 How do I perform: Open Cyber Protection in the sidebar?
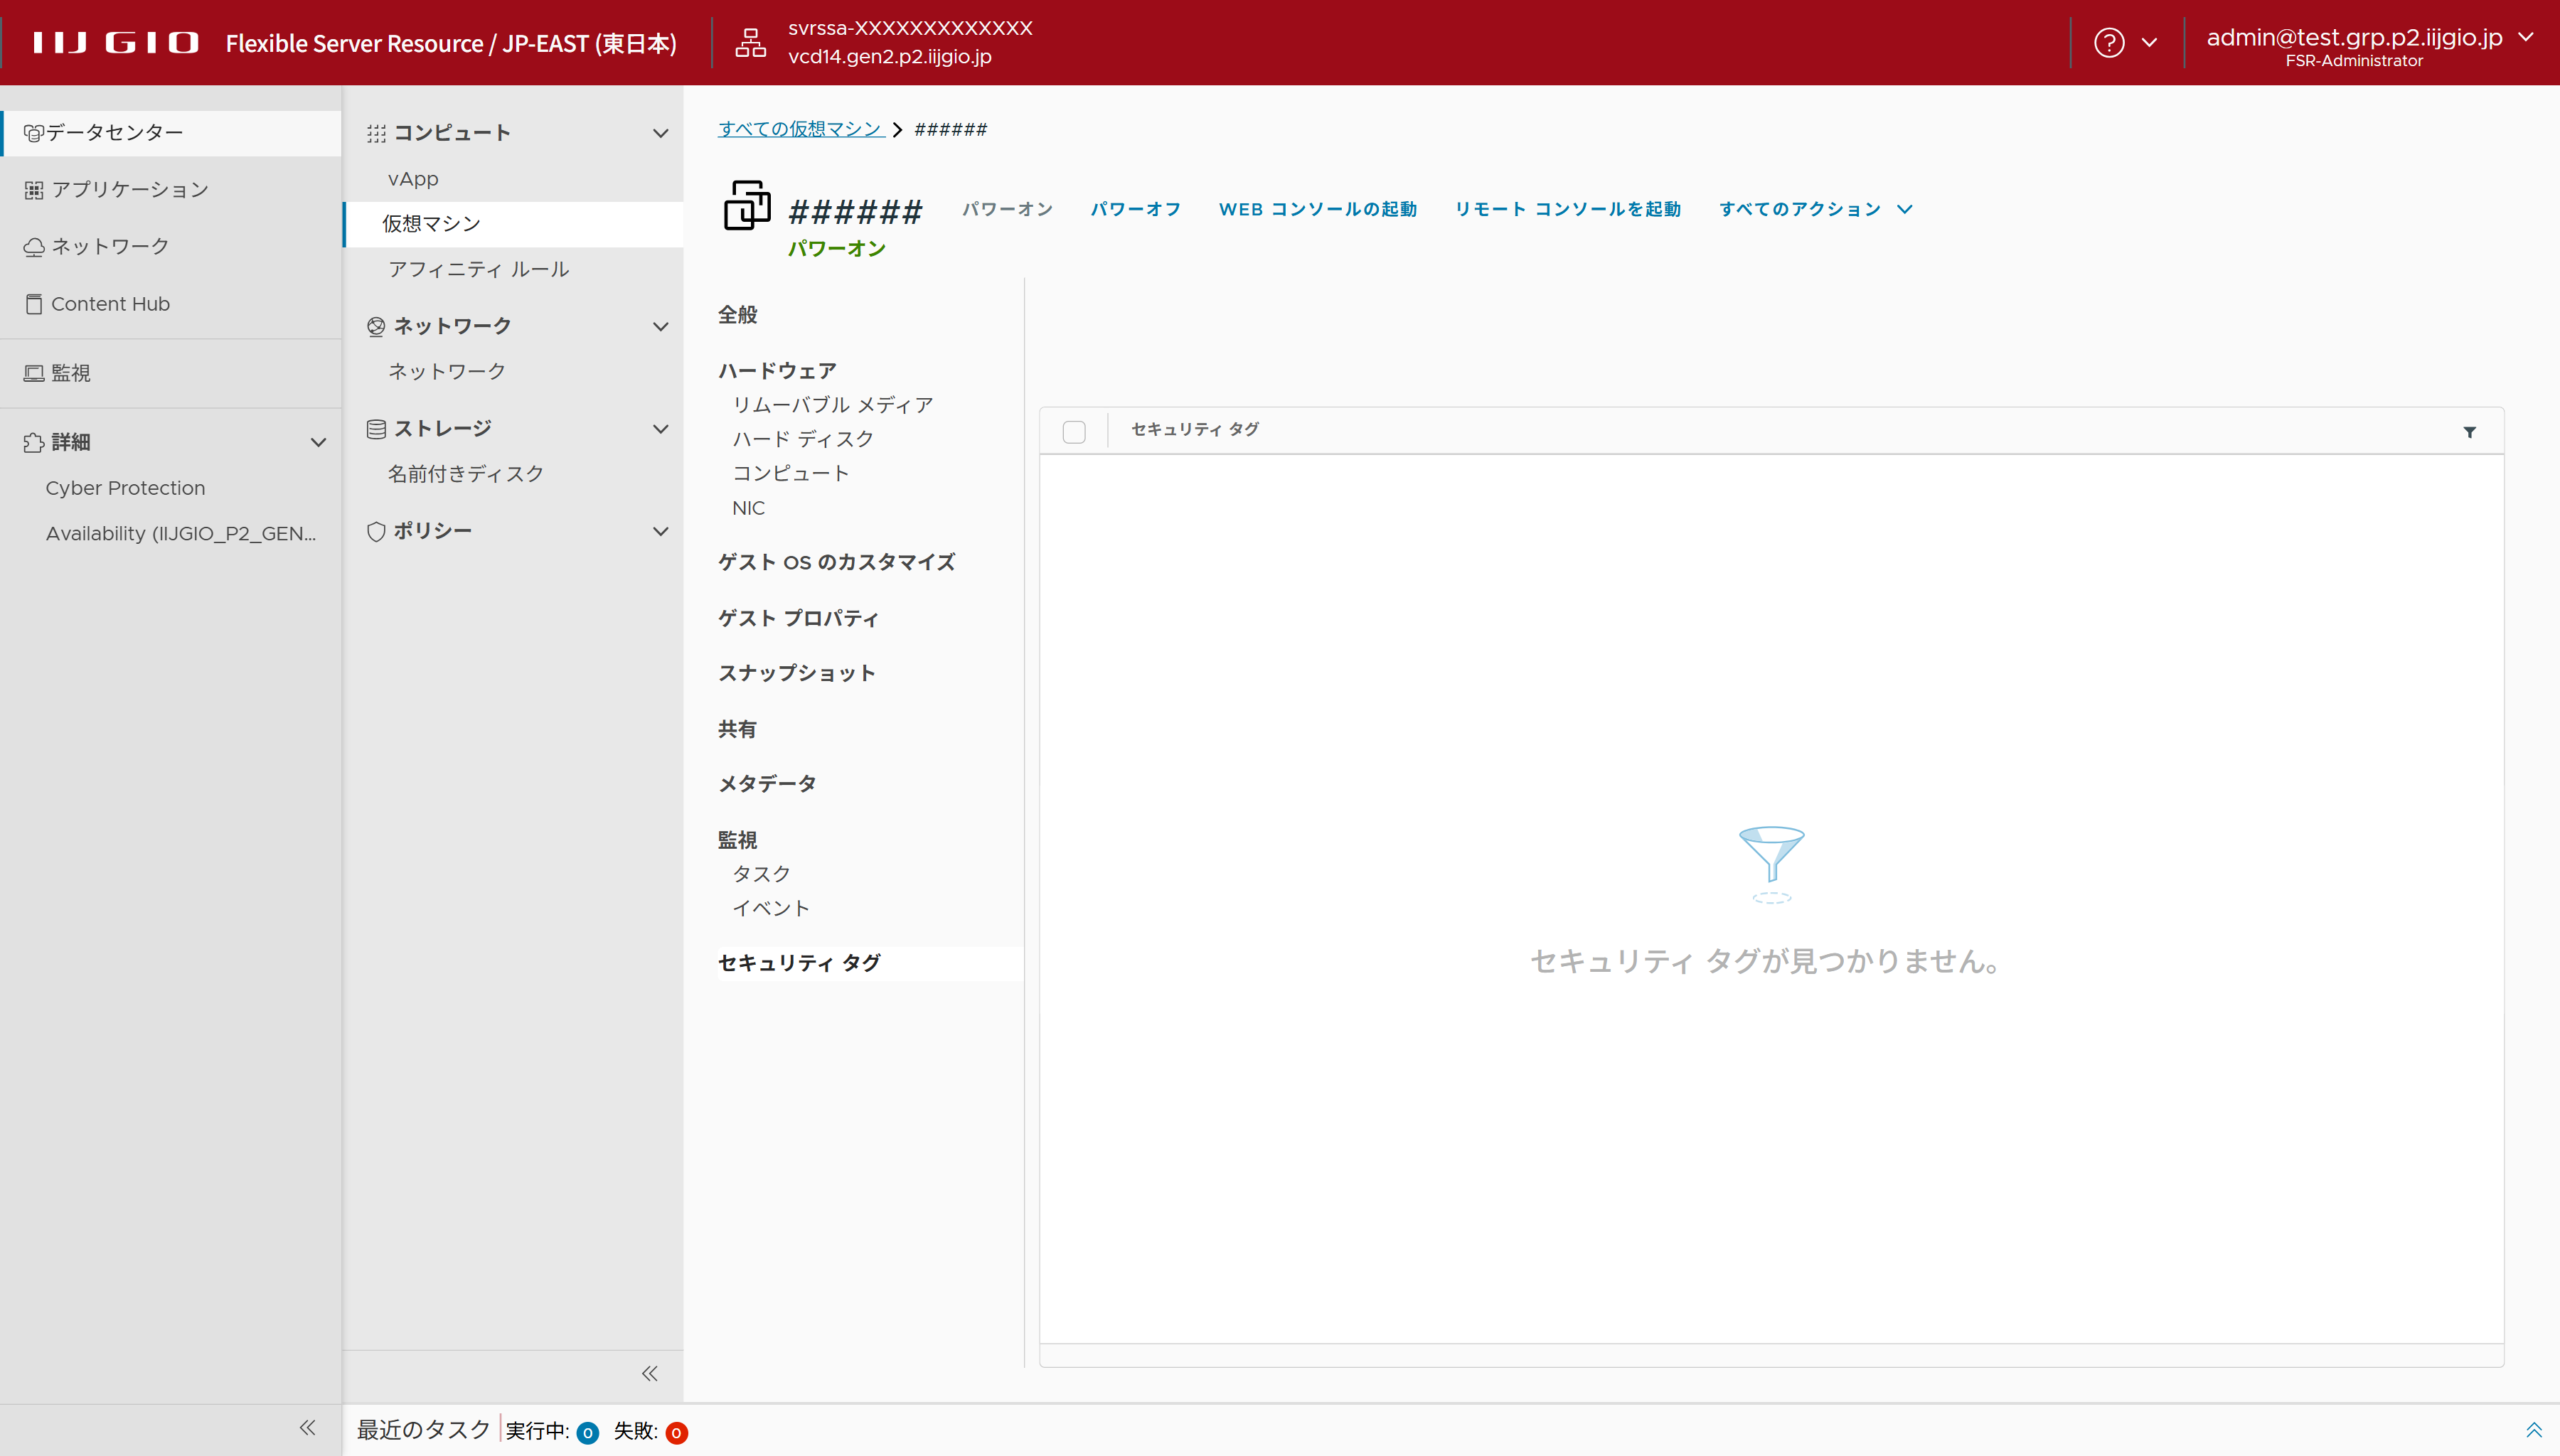(x=125, y=488)
